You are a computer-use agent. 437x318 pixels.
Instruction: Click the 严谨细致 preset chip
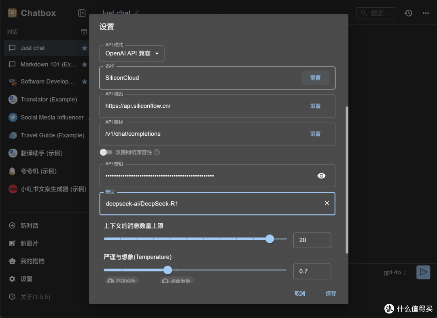click(x=122, y=281)
